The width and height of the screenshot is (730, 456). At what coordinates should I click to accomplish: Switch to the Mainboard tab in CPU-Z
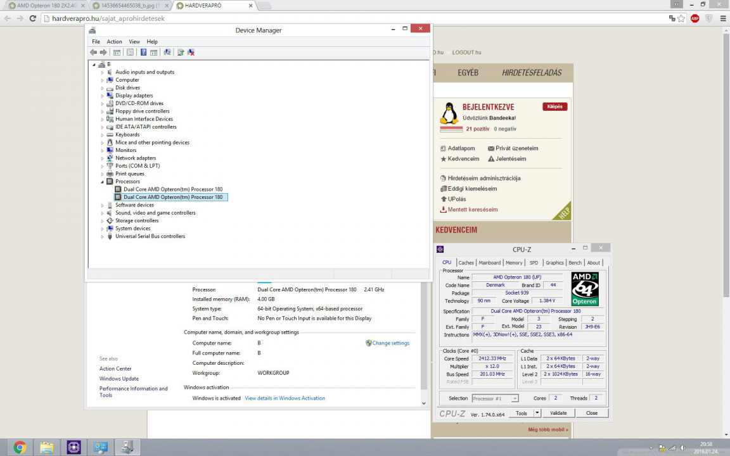coord(490,263)
